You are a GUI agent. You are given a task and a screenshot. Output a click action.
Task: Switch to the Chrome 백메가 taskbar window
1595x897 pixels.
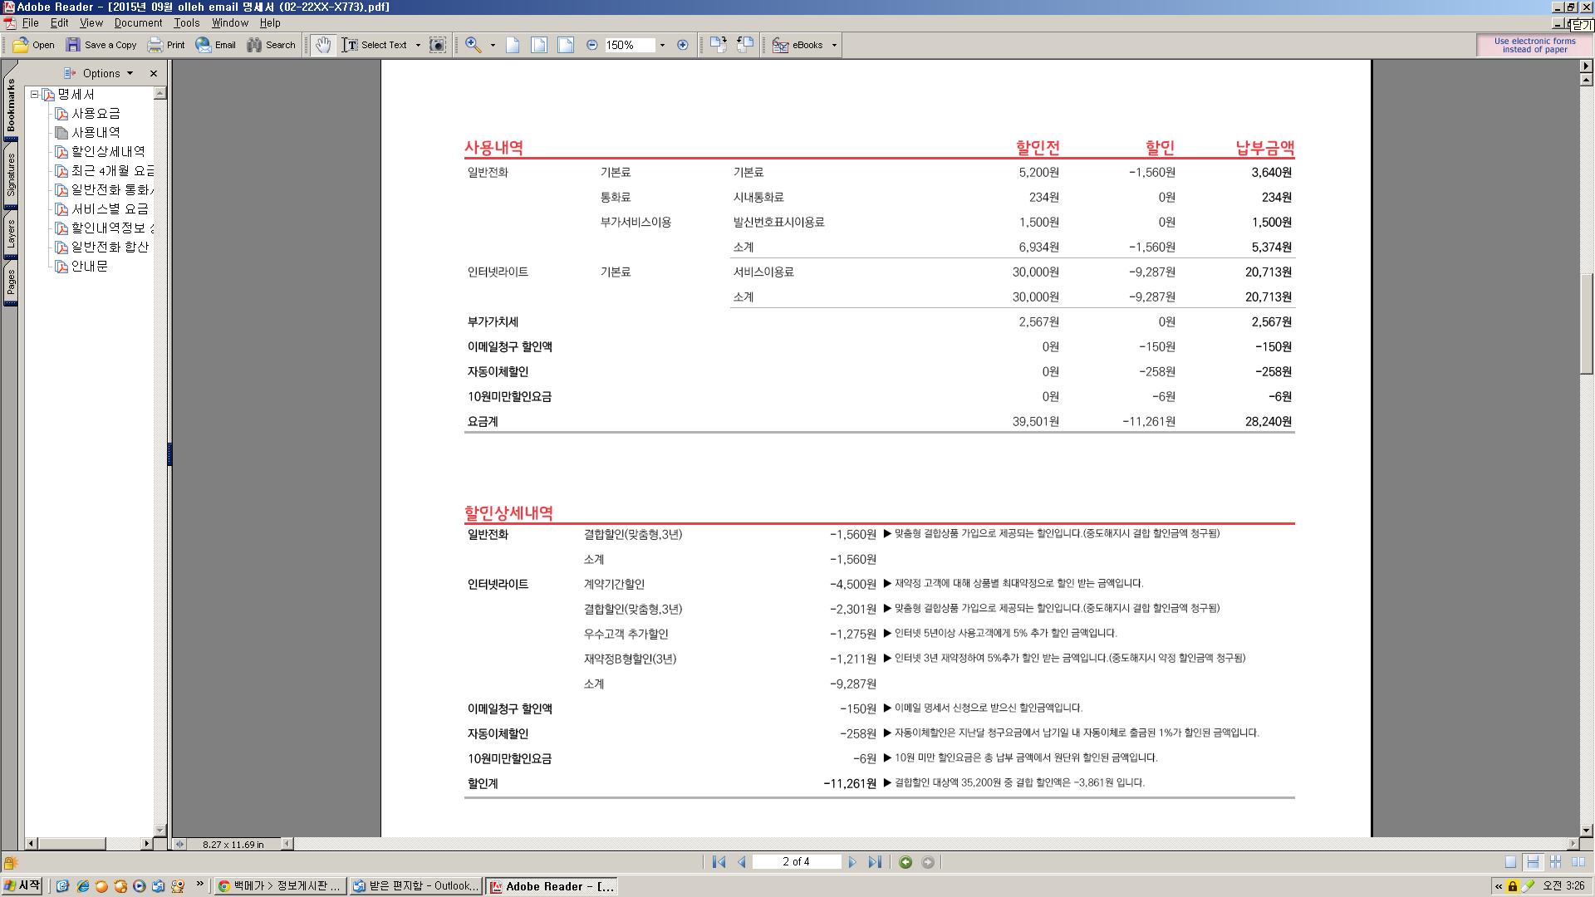click(x=279, y=886)
